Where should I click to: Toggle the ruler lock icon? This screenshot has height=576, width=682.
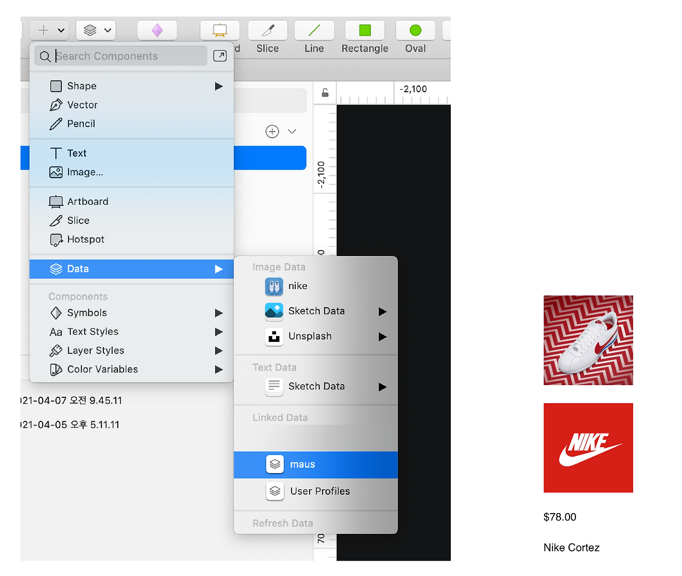(x=325, y=93)
